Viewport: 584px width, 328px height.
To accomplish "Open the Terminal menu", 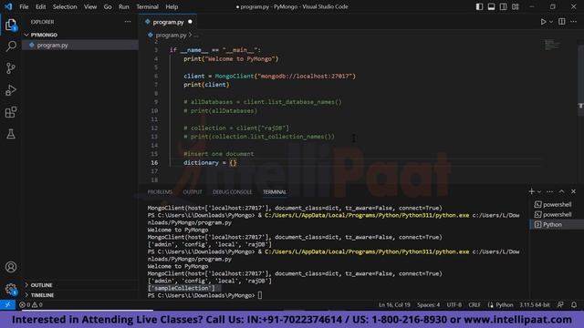I will (147, 6).
